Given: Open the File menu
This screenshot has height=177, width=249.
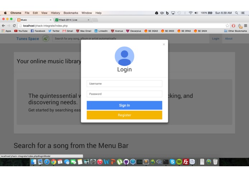Looking at the screenshot, I should pos(27,13).
